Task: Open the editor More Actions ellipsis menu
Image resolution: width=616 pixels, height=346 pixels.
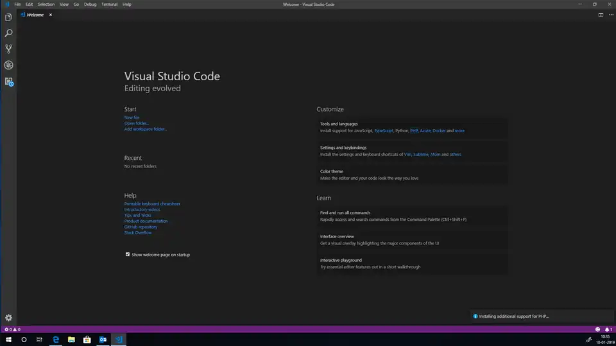Action: [x=610, y=14]
